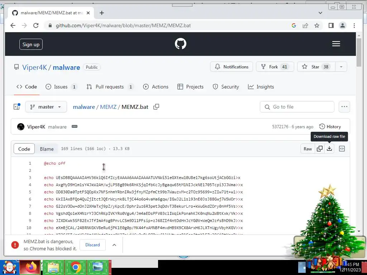Click the Sign up button
Screen dimensions: 367x275
pyautogui.click(x=31, y=44)
